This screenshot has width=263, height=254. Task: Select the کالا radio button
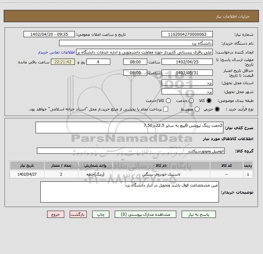click(209, 101)
